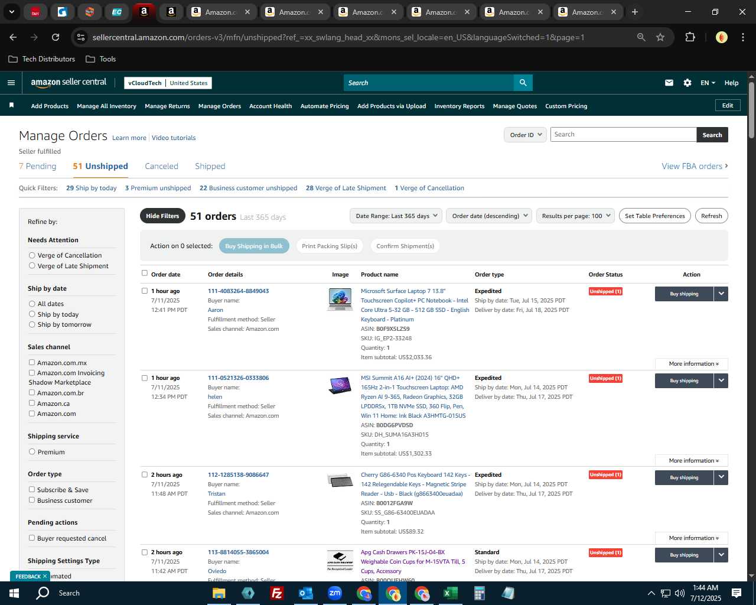Viewport: 756px width, 605px height.
Task: Open the Seller Central hamburger menu
Action: pyautogui.click(x=11, y=83)
